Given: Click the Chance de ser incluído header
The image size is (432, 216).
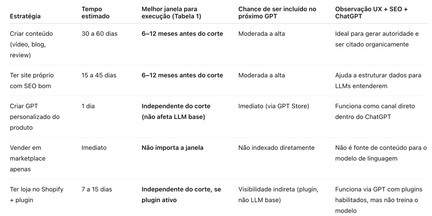Looking at the screenshot, I should coord(277,13).
